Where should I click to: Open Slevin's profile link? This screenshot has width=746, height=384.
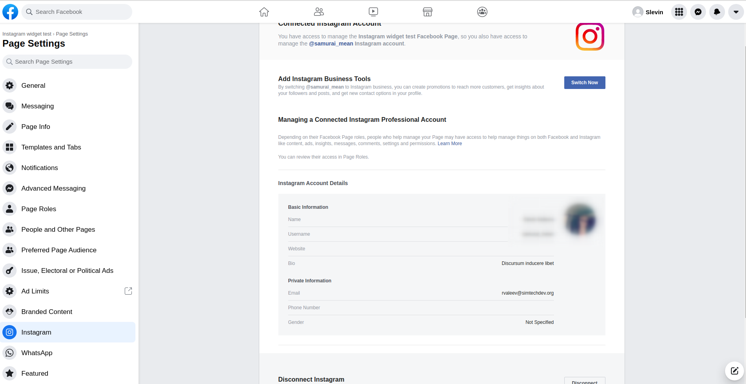pos(648,12)
